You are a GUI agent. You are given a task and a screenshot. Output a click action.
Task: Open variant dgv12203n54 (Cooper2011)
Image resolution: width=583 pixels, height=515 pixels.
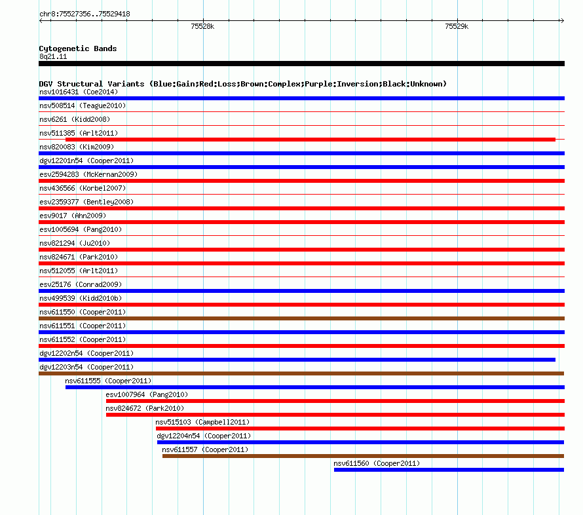pyautogui.click(x=86, y=367)
